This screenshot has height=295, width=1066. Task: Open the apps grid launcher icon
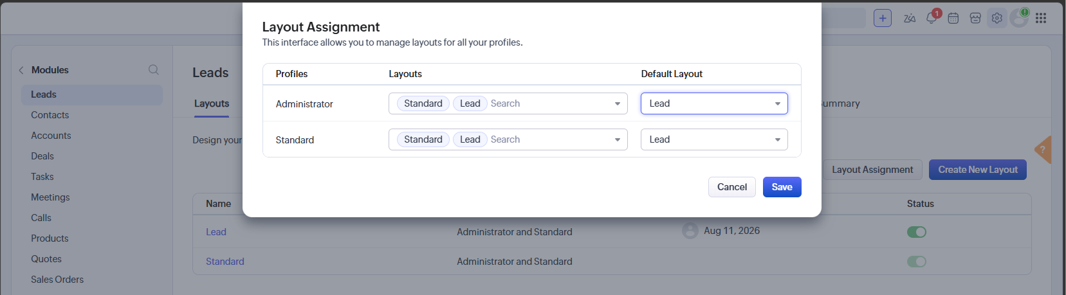(x=1041, y=18)
